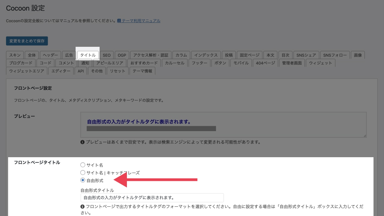Switch to the SNSフォロー tab
384x216 pixels.
coord(335,55)
